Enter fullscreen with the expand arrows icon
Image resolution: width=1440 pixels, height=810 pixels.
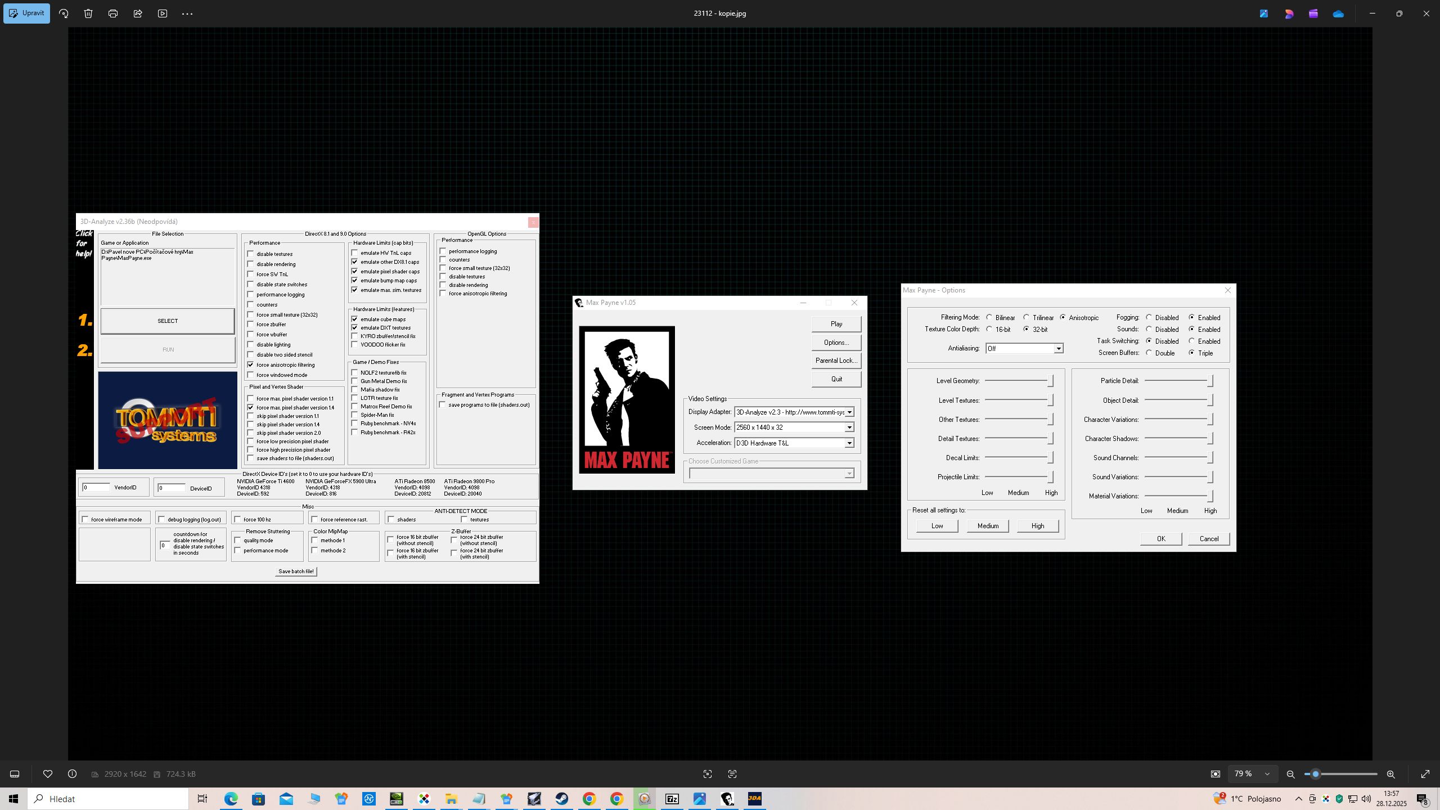[x=1425, y=774]
